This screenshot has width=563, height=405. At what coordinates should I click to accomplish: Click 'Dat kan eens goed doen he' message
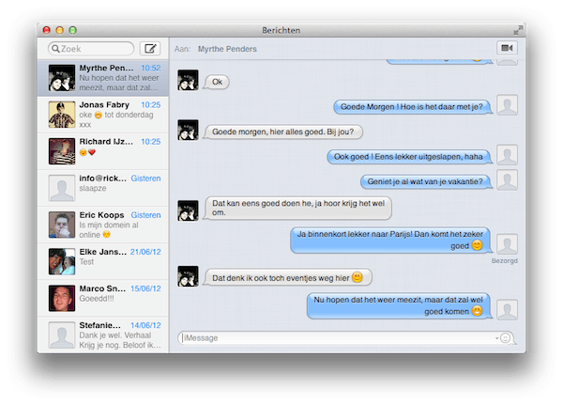click(x=297, y=208)
